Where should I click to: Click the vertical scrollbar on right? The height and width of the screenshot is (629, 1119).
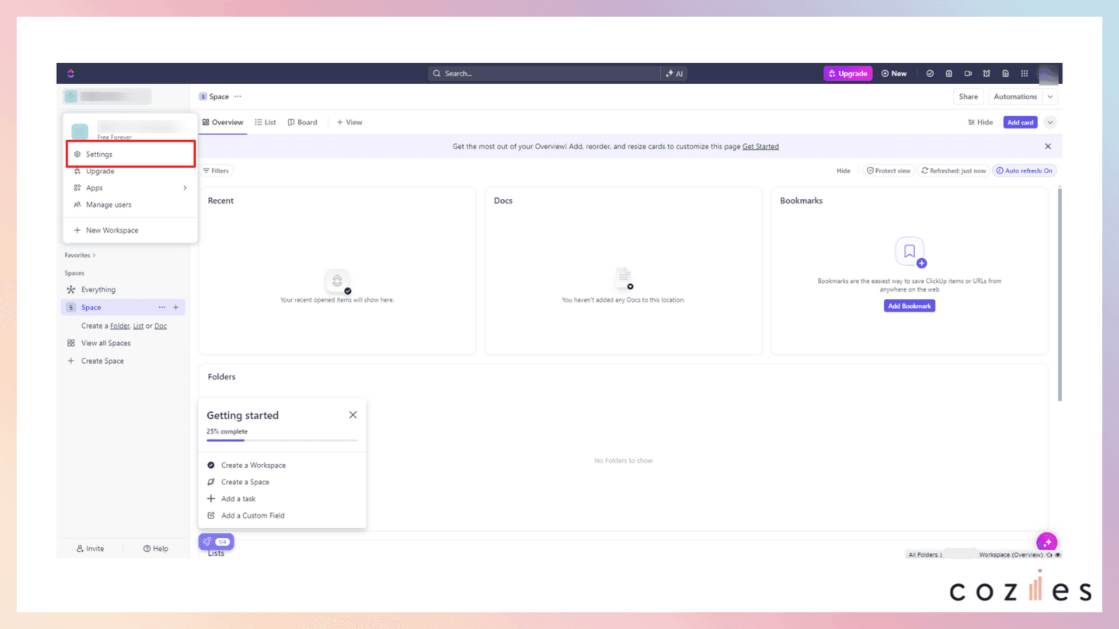point(1060,294)
